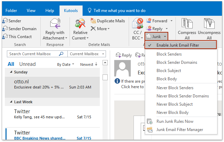Screen dimensions: 224x142
Task: Open the Reply with Attachment dropdown
Action: click(66, 38)
